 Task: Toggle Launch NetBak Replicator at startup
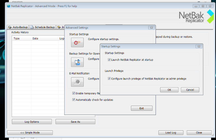pos(109,60)
